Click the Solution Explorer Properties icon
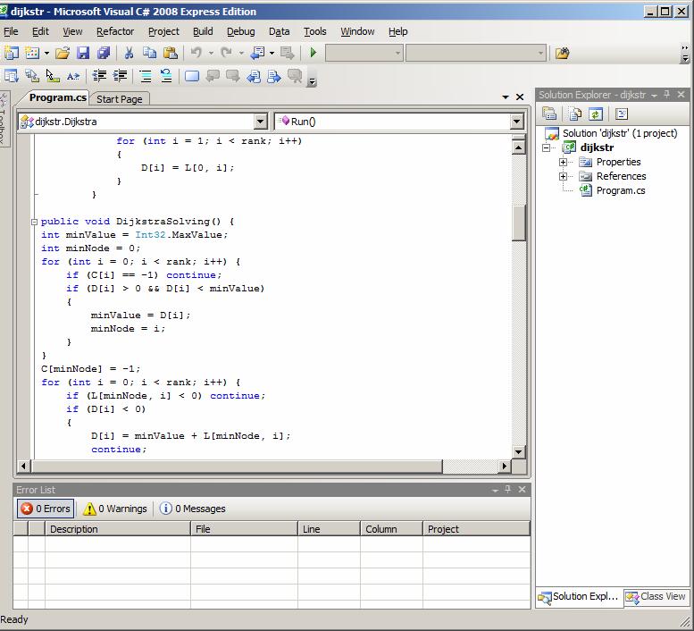The width and height of the screenshot is (694, 631). [x=549, y=114]
